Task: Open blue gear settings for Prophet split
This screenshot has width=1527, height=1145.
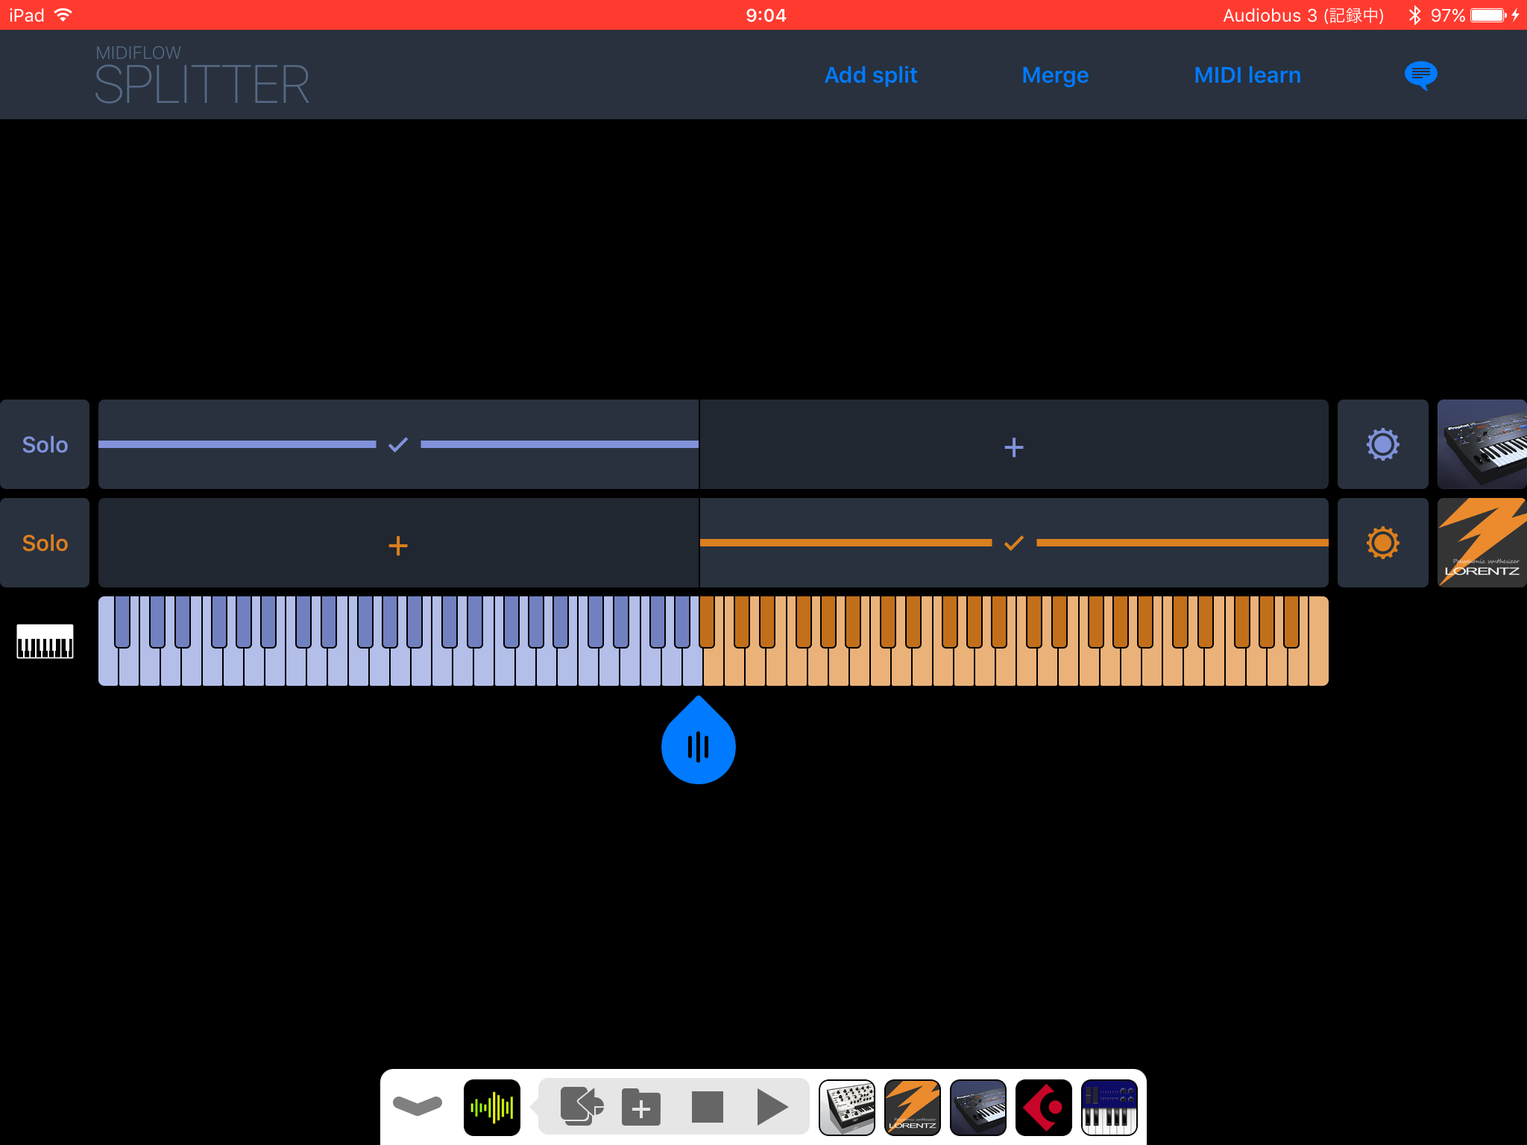Action: point(1382,445)
